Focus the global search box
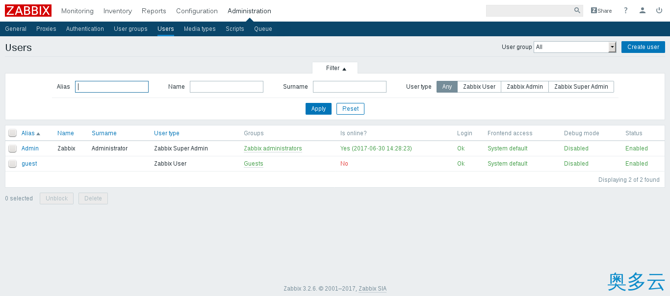 [x=530, y=11]
